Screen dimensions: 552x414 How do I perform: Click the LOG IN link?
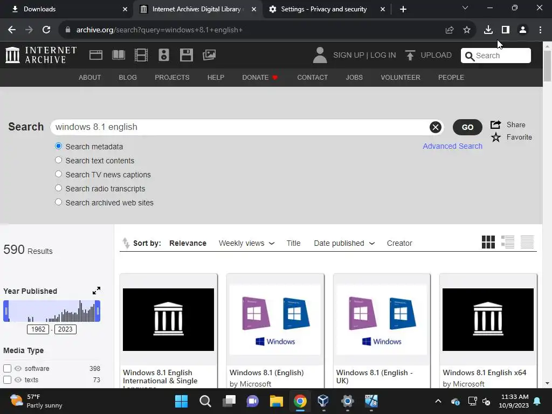383,56
